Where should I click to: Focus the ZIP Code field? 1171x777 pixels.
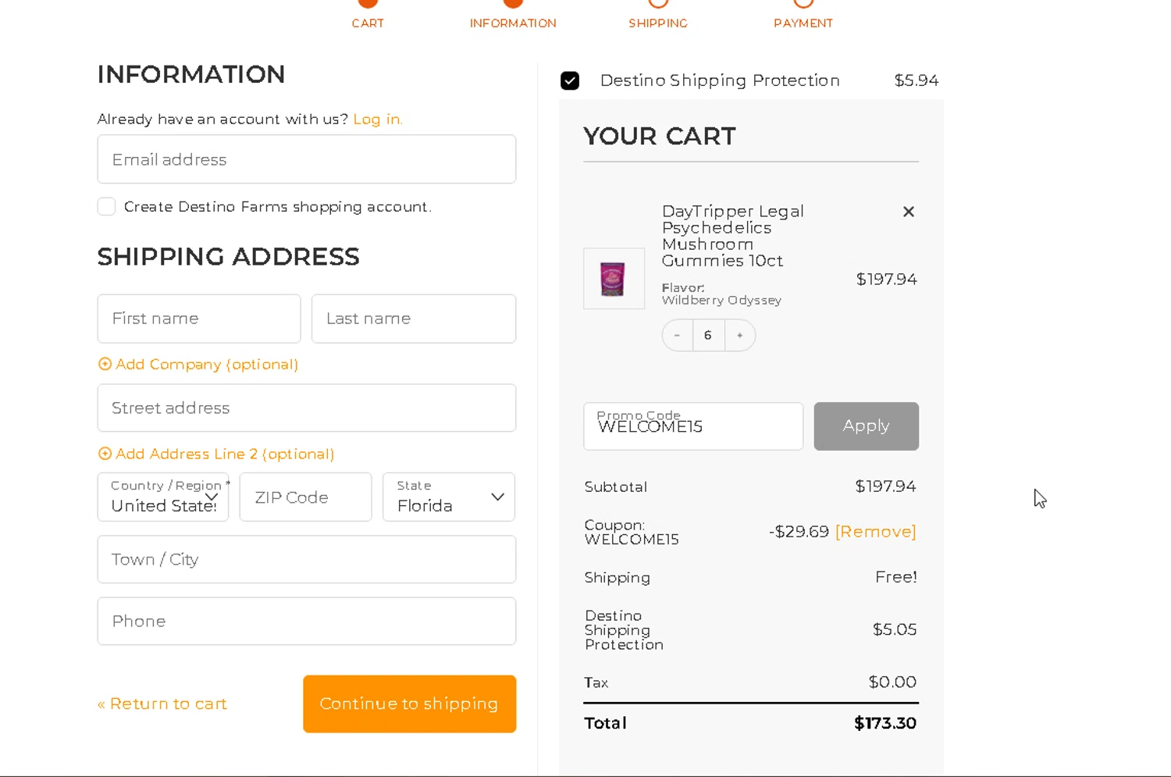pos(306,497)
